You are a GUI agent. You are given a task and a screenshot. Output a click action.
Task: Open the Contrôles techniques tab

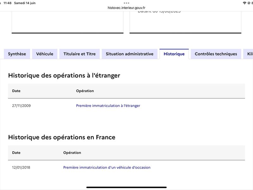click(216, 54)
